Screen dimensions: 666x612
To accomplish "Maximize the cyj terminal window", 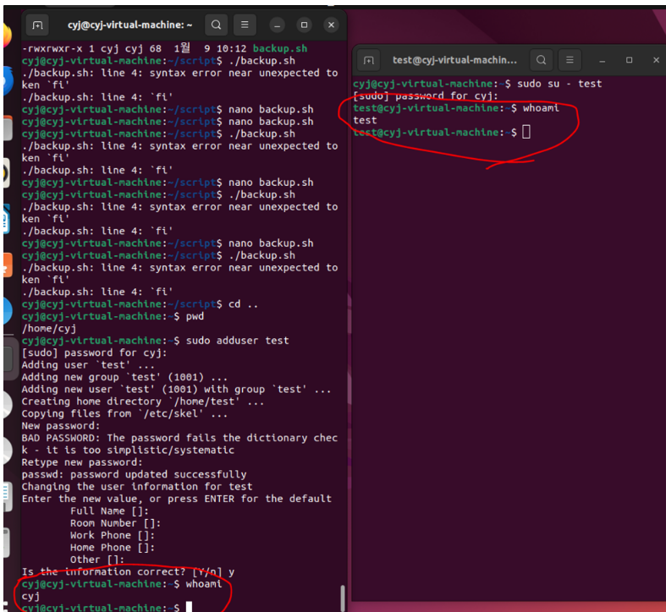I will pos(304,25).
